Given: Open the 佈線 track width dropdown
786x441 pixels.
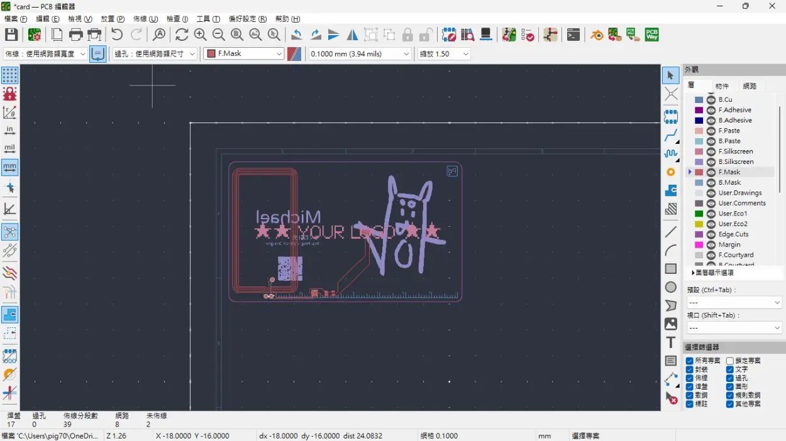Looking at the screenshot, I should tap(45, 54).
